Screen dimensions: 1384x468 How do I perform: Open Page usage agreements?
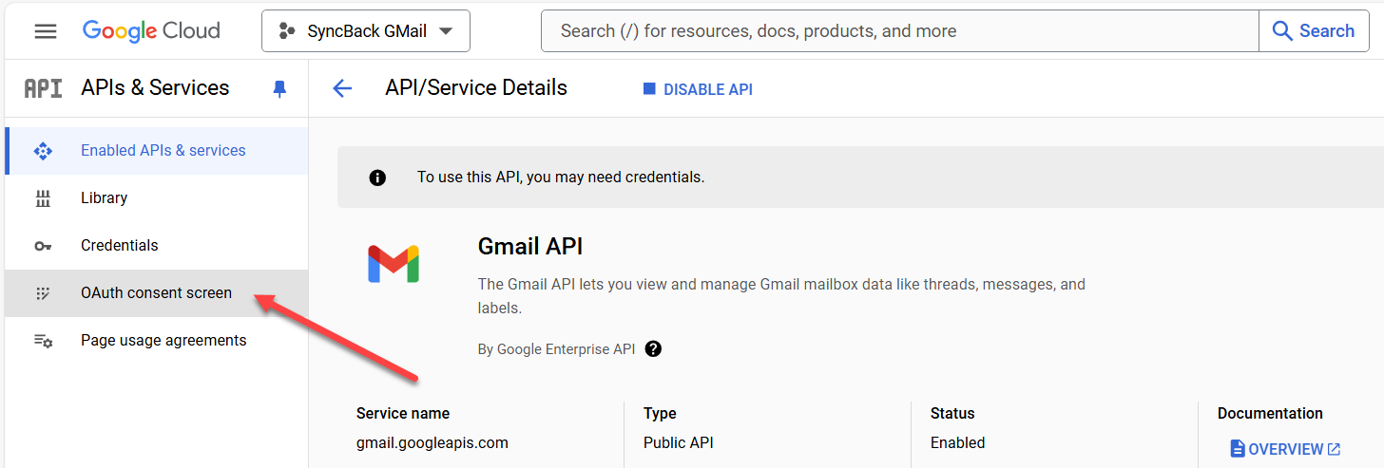click(163, 340)
